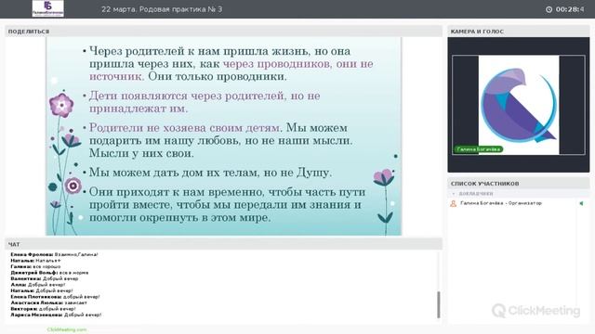Image resolution: width=595 pixels, height=334 pixels.
Task: Click chat message 'Галина: все хорошо'
Action: (35, 266)
